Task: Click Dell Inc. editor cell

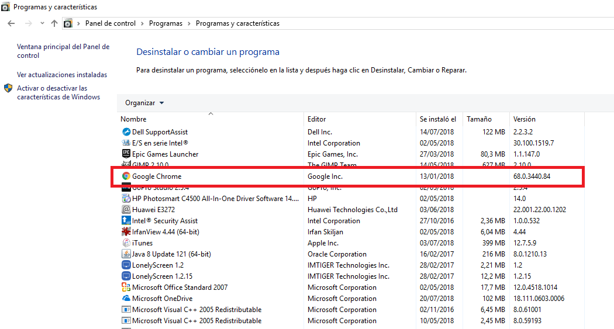Action: pyautogui.click(x=320, y=132)
